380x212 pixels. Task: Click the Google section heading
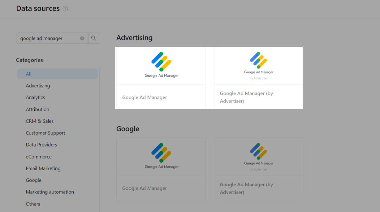tap(128, 129)
